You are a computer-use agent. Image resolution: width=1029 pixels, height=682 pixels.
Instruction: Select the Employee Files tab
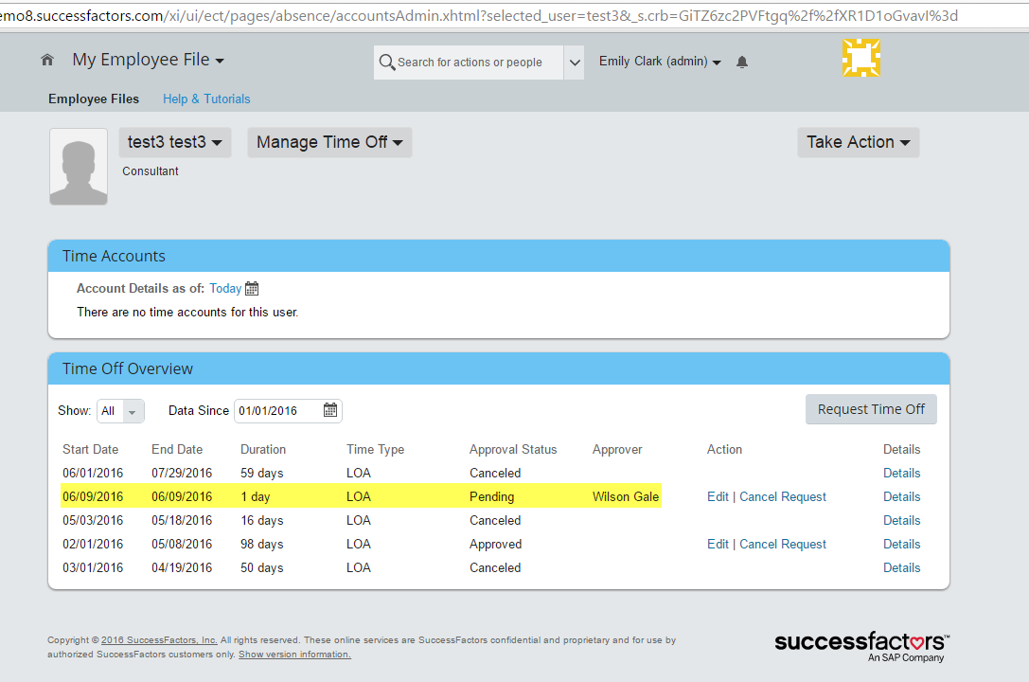pyautogui.click(x=94, y=99)
